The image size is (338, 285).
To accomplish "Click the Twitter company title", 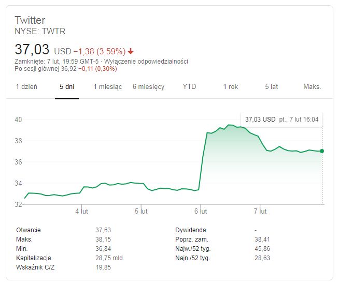I will click(31, 20).
